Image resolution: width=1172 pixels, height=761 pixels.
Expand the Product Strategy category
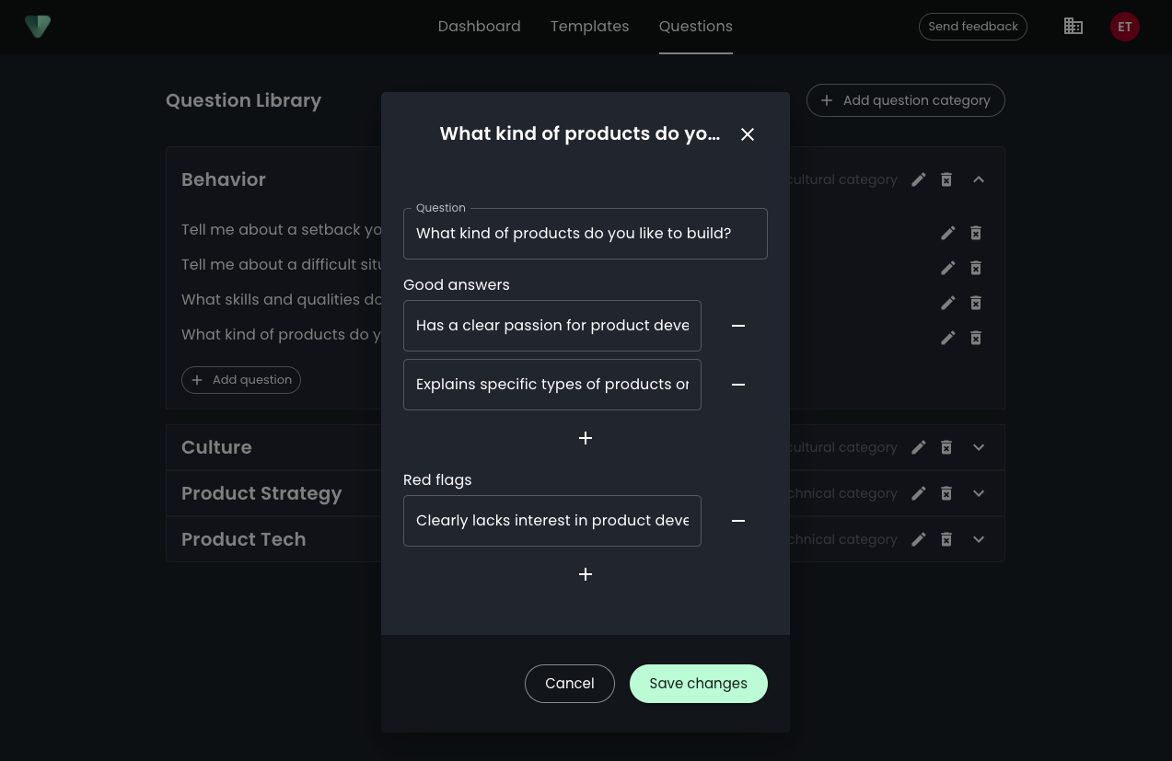point(979,493)
